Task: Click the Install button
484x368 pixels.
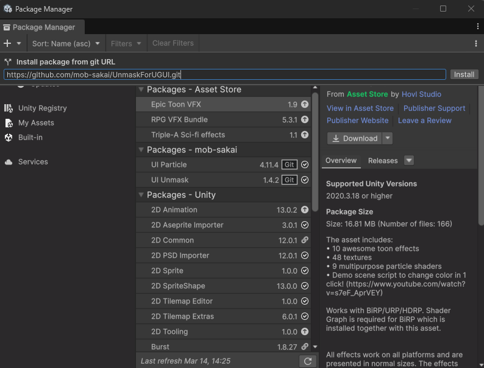Action: click(464, 74)
